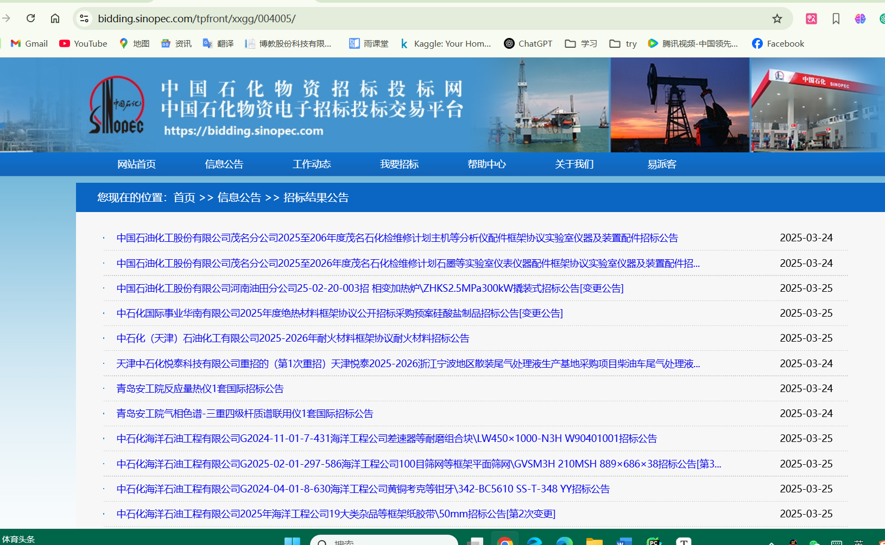Open site information icon in address bar
This screenshot has height=545, width=885.
(84, 18)
